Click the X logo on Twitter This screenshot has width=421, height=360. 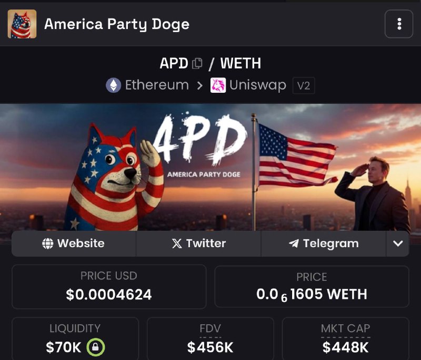(x=177, y=244)
